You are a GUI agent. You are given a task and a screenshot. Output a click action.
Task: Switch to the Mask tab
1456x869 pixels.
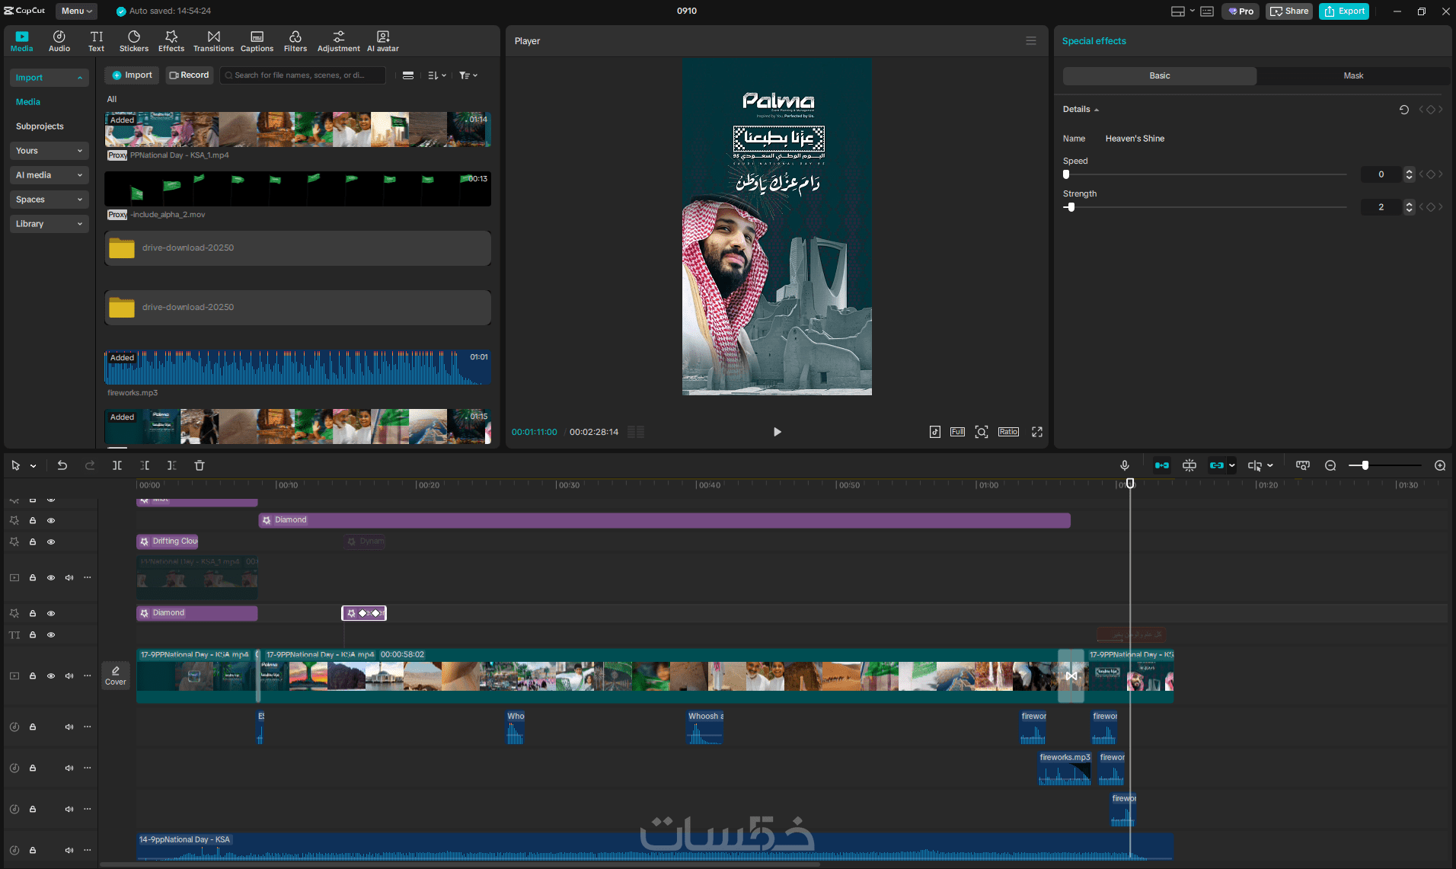coord(1353,76)
